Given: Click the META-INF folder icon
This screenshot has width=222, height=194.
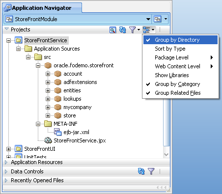Looking at the screenshot, I should point(48,124).
